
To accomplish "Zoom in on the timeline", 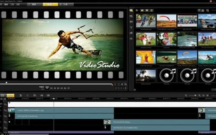I will point(199,95).
